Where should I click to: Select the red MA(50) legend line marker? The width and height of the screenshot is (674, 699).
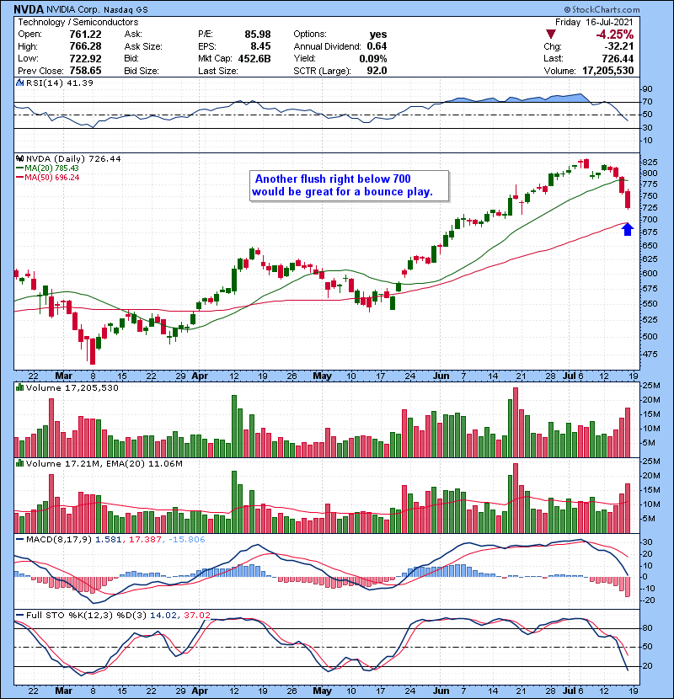pos(19,178)
